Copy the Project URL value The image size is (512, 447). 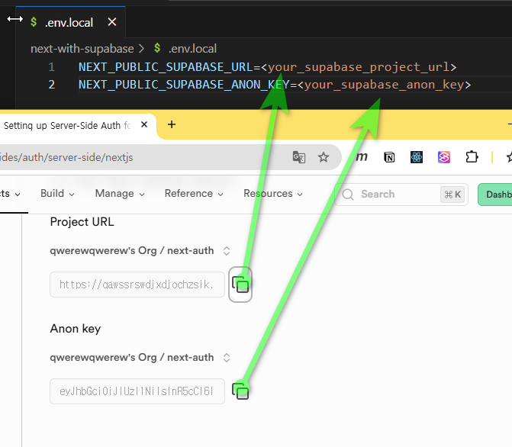click(x=241, y=285)
